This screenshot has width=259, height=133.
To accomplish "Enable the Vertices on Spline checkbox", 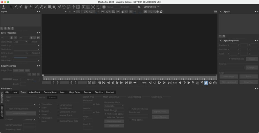I will [105, 114].
